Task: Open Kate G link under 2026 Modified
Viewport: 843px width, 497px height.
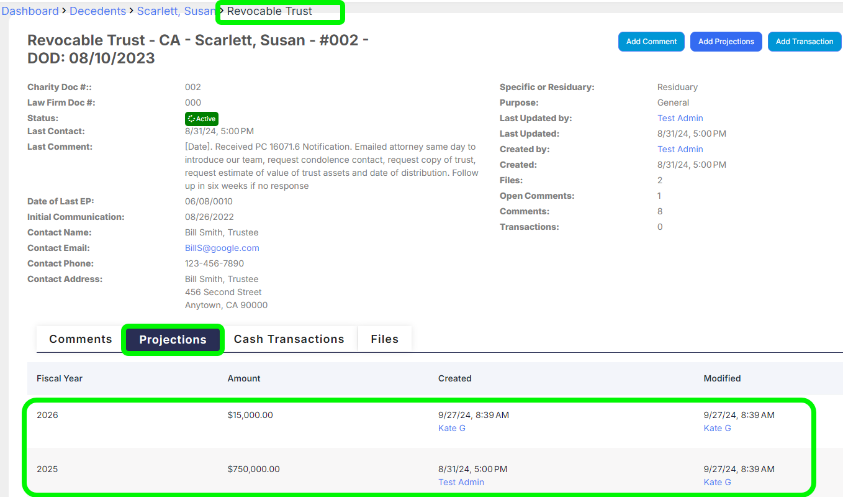Action: pyautogui.click(x=717, y=428)
